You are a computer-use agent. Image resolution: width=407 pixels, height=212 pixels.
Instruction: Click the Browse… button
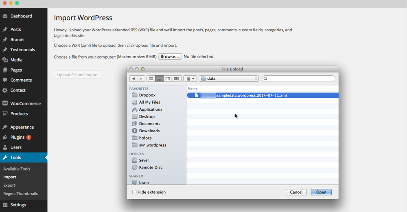(170, 57)
